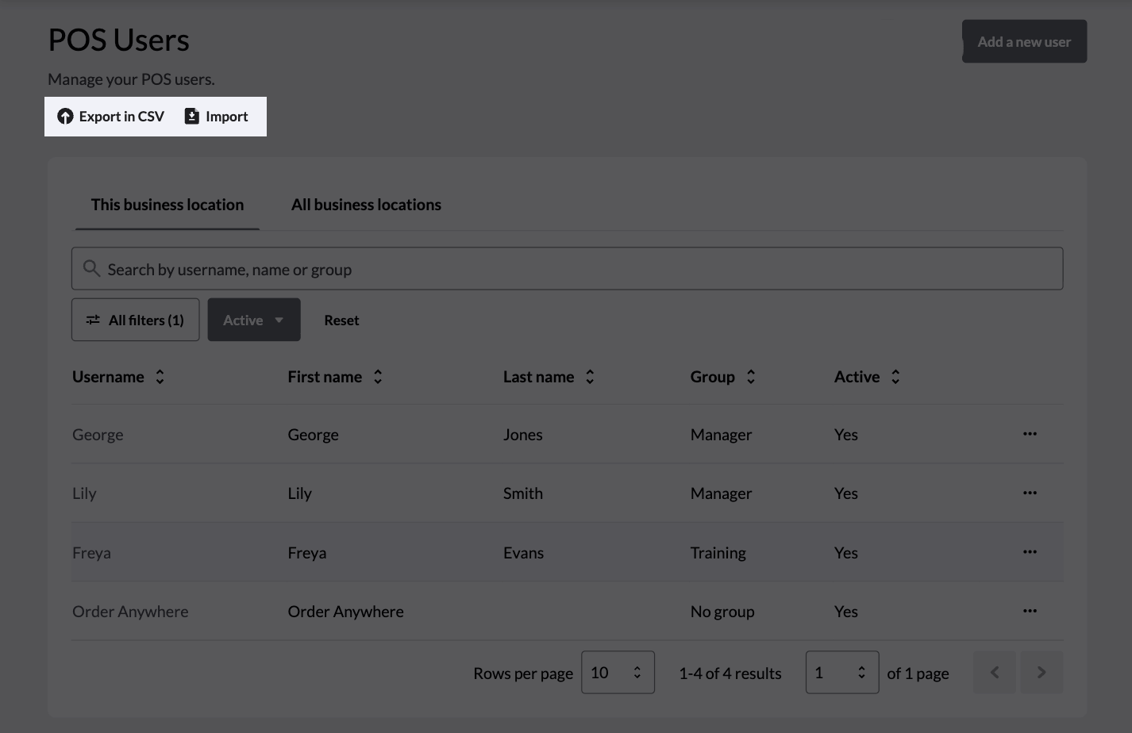Open the three-dot menu for George
Viewport: 1132px width, 733px height.
pos(1030,434)
